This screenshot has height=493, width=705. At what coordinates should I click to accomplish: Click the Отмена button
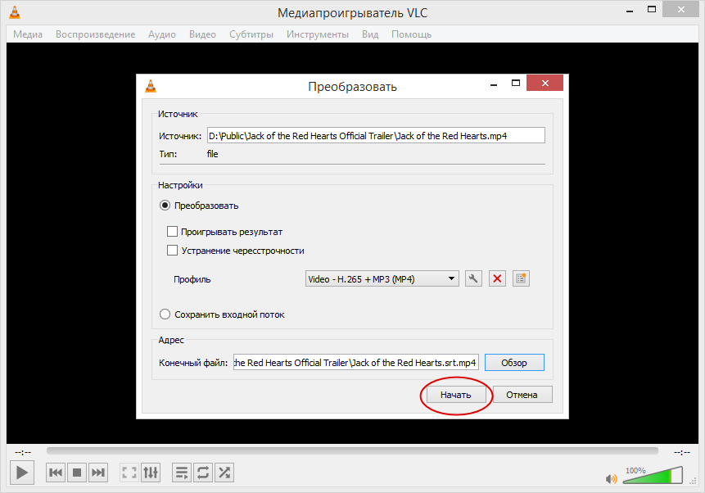pos(522,395)
